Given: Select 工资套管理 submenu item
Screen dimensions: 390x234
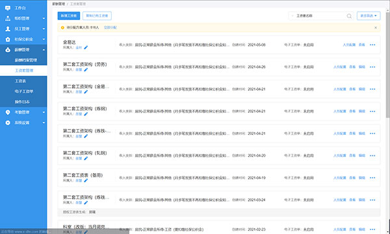Looking at the screenshot, I should [x=24, y=71].
